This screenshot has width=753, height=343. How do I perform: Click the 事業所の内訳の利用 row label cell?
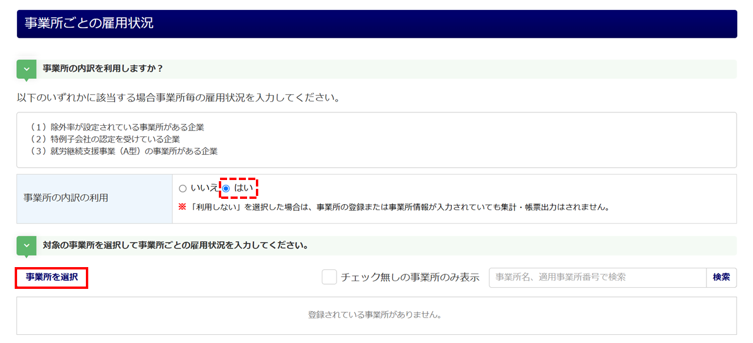[95, 199]
